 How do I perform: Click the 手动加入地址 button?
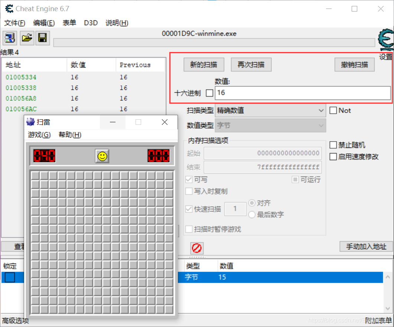(366, 247)
